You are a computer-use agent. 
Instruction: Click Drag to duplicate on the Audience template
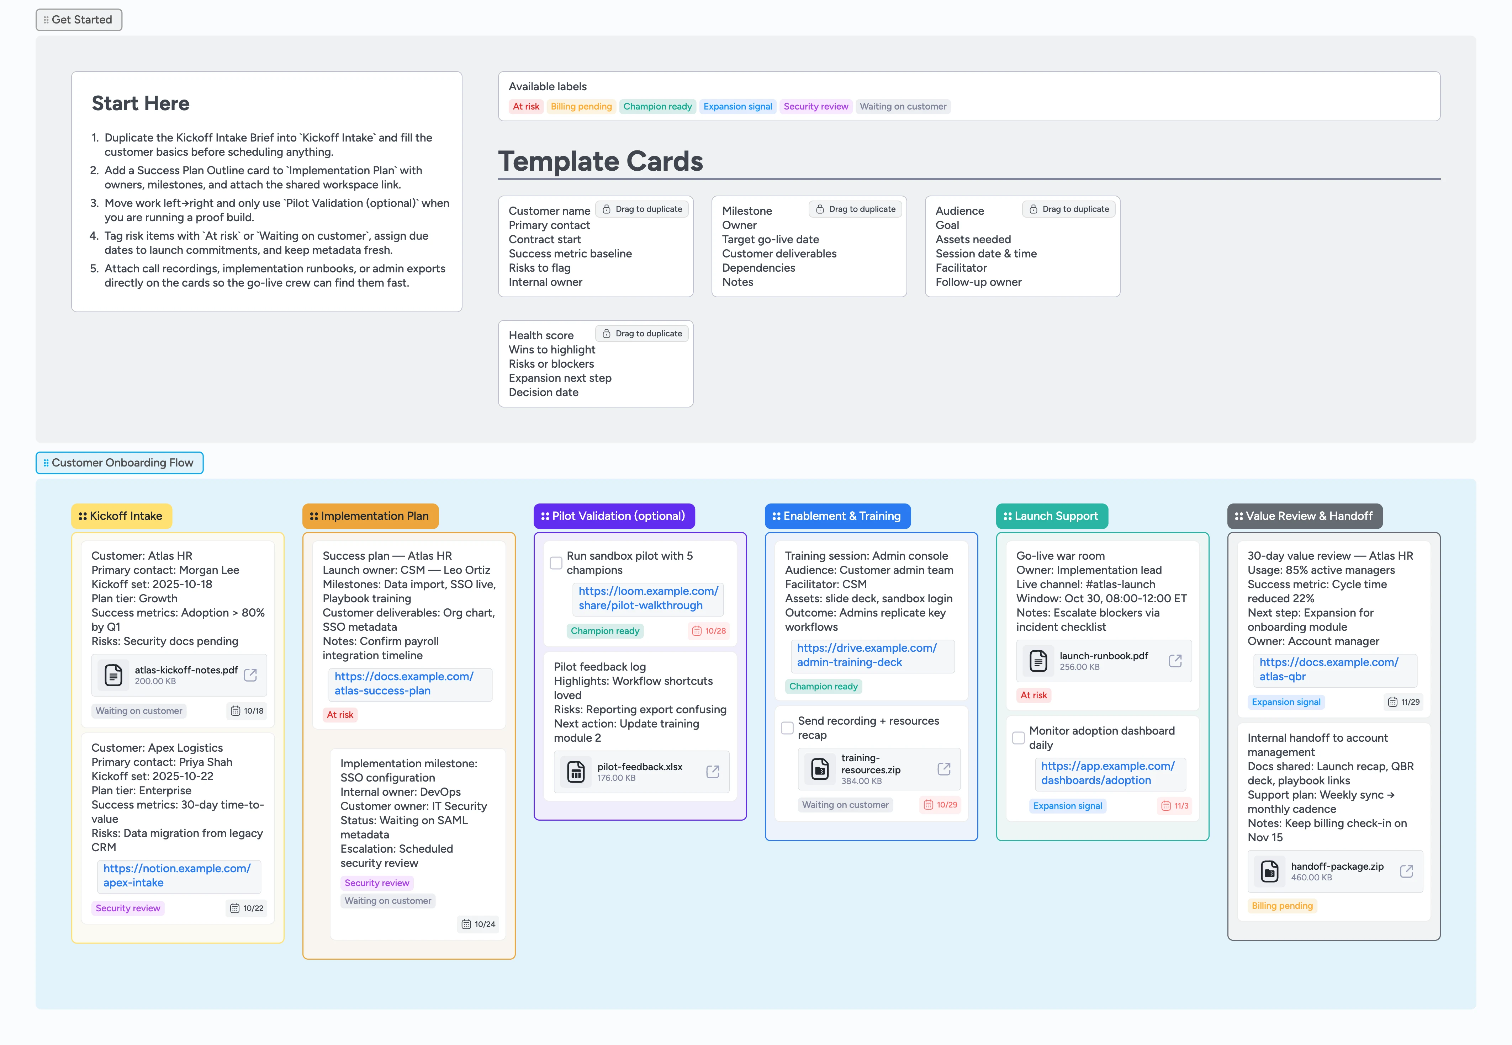coord(1068,209)
